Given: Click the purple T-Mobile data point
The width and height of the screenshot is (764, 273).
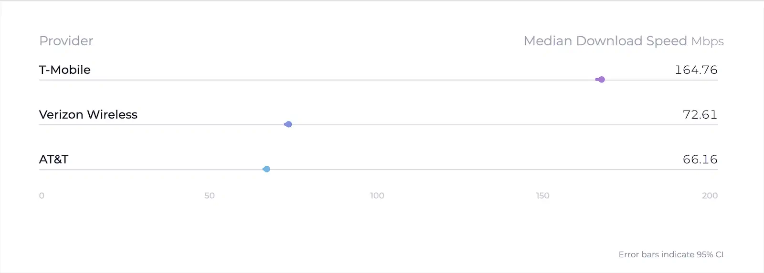Looking at the screenshot, I should 601,80.
